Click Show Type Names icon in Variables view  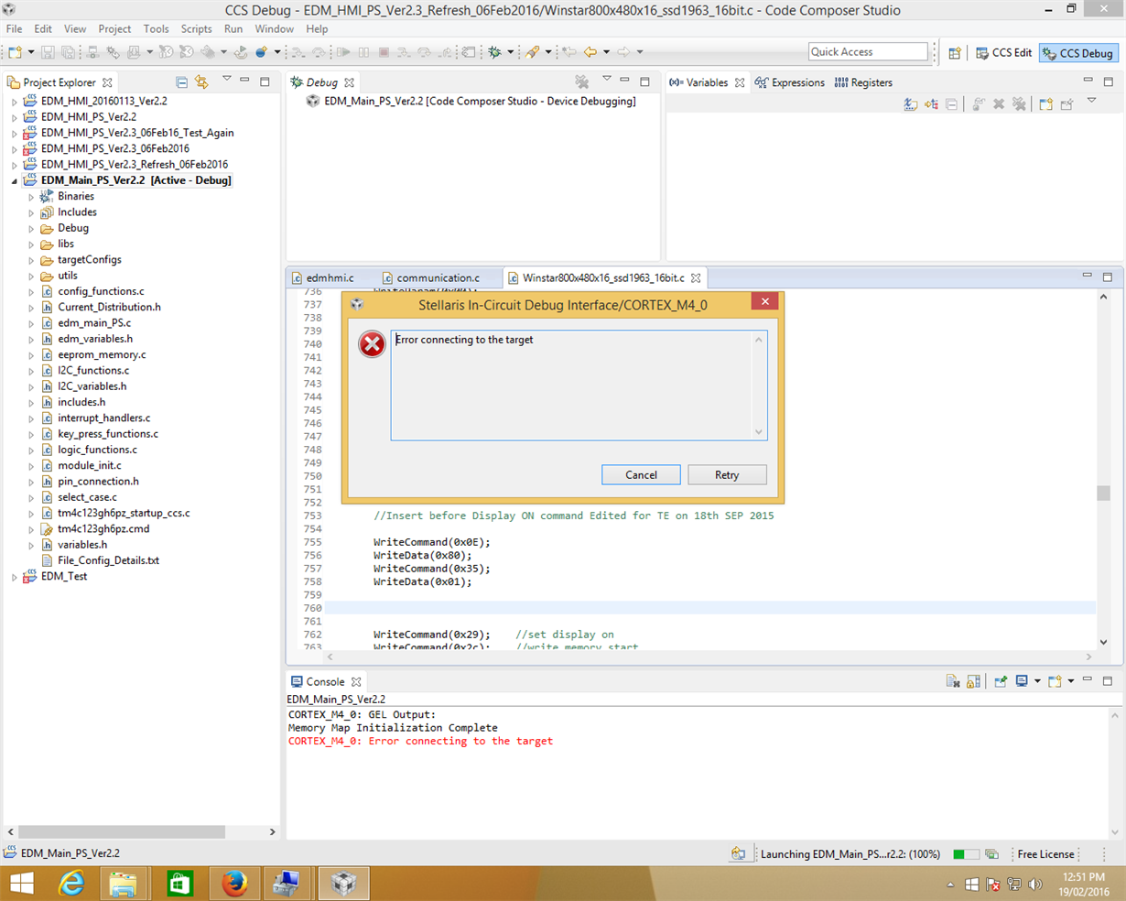coord(910,104)
